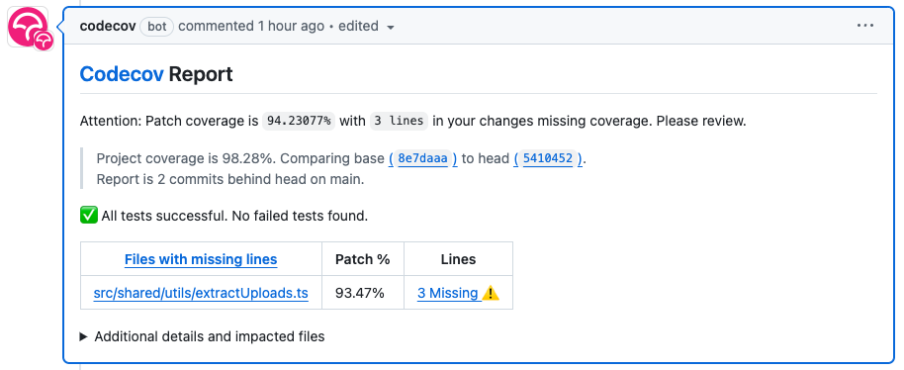Open Files with missing lines link
The image size is (904, 370).
201,259
